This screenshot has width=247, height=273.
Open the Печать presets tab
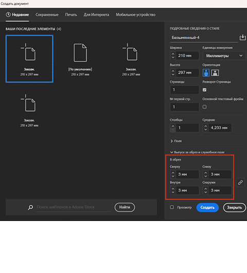71,14
